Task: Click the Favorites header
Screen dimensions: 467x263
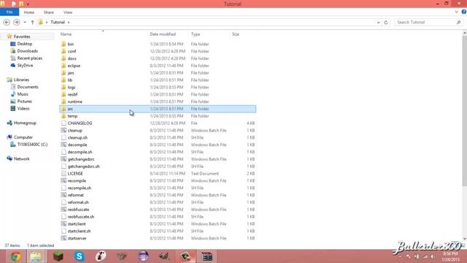Action: pyautogui.click(x=22, y=37)
